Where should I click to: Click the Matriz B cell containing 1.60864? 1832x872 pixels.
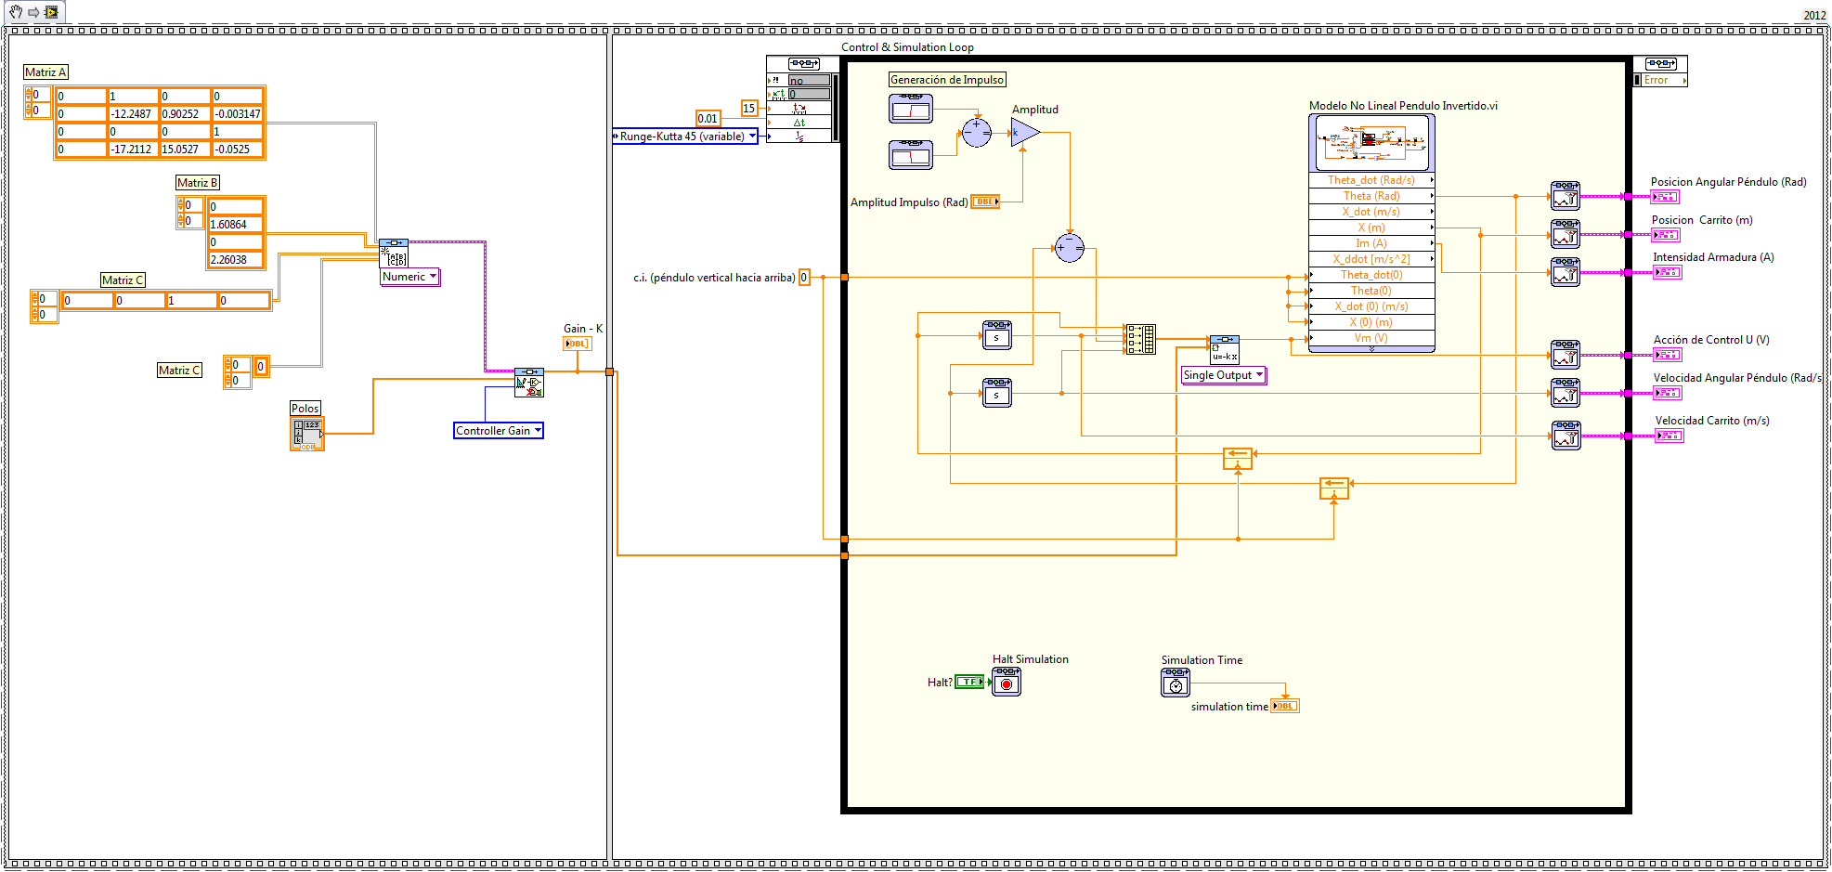(236, 224)
